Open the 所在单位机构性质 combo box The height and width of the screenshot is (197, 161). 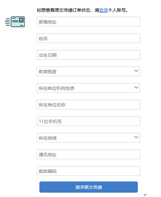pyautogui.click(x=89, y=88)
